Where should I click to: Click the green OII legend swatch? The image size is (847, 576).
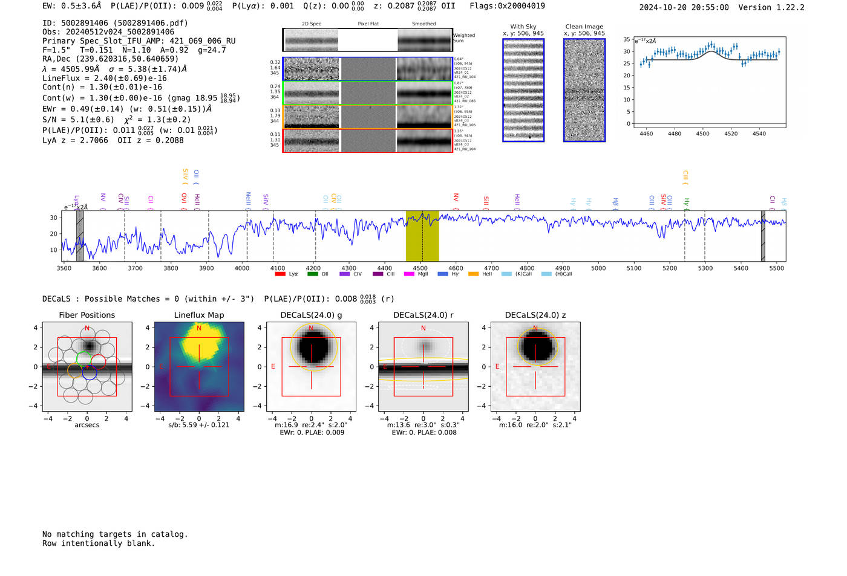coord(312,274)
